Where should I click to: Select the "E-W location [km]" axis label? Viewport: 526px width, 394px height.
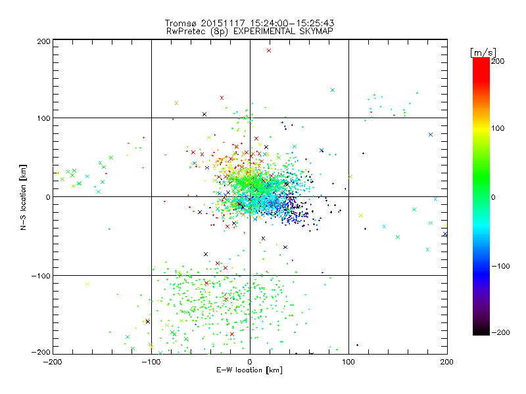pos(249,370)
